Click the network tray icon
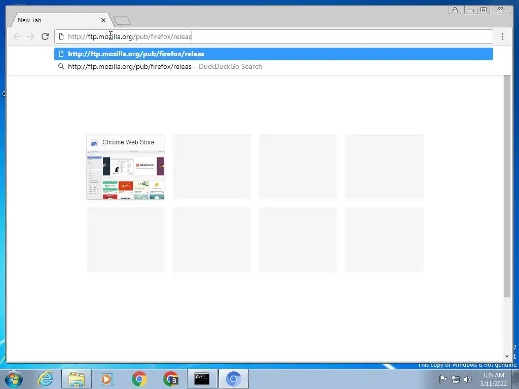 click(456, 379)
